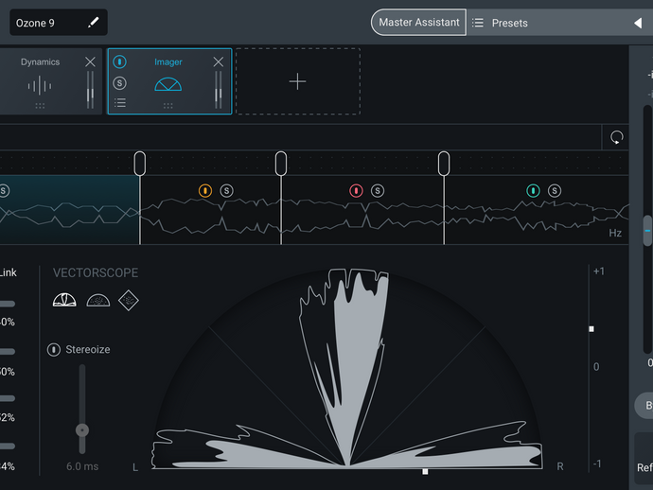Open the Master Assistant
Viewport: 653px width, 490px height.
[x=418, y=23]
